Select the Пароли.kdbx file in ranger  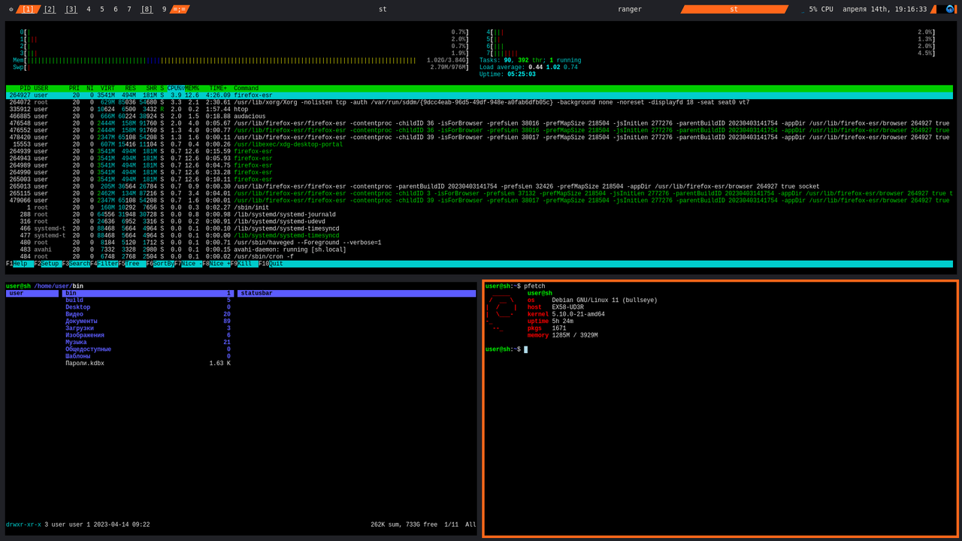tap(148, 364)
